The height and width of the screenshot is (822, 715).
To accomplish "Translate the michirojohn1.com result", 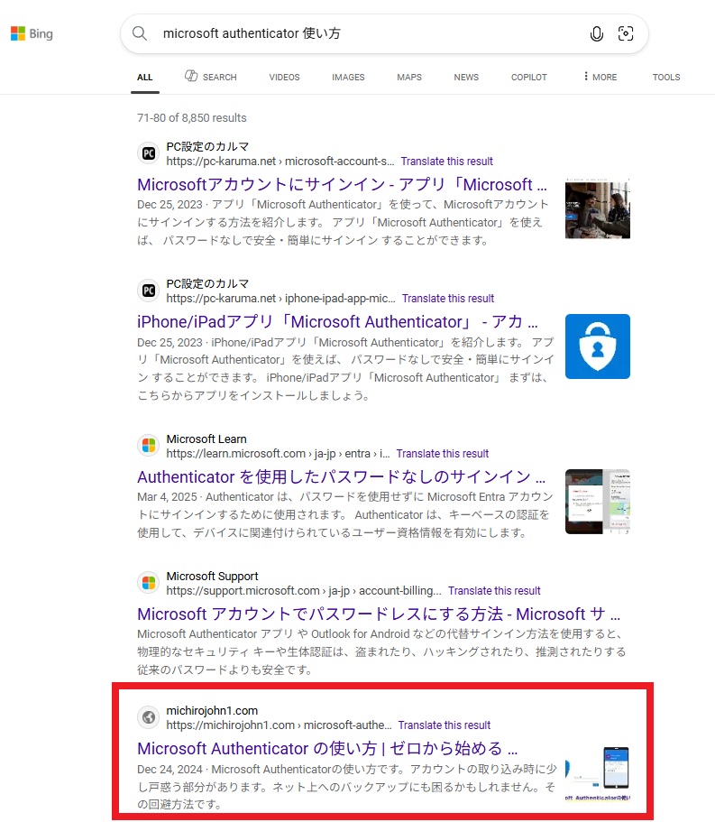I will (x=445, y=725).
